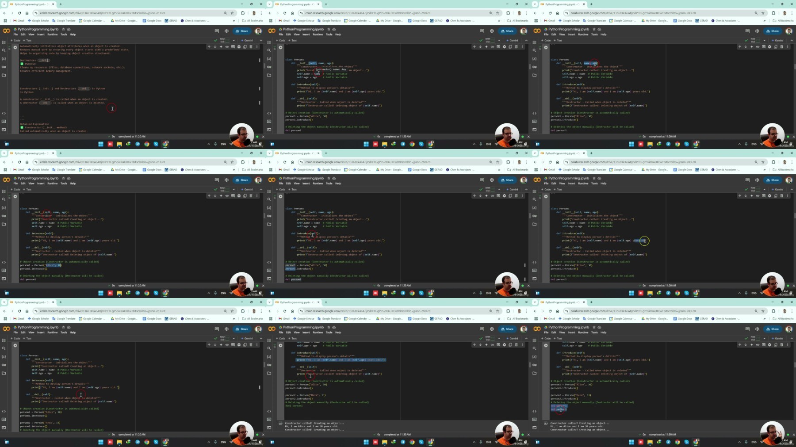
Task: Open Help menu in '#del person1' frame
Action: tap(338, 332)
